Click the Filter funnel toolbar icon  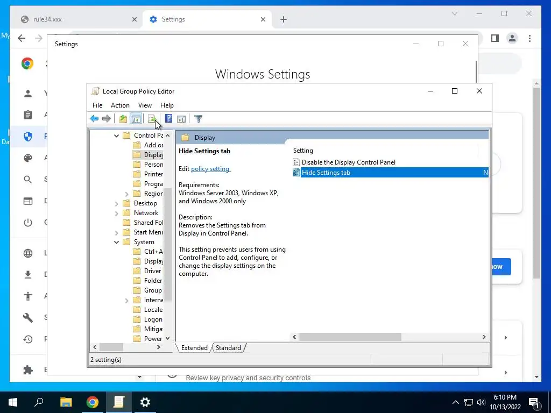pyautogui.click(x=198, y=119)
